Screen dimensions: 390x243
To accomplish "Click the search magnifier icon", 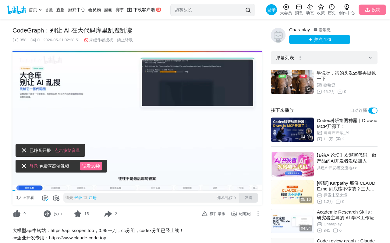I will coord(248,10).
